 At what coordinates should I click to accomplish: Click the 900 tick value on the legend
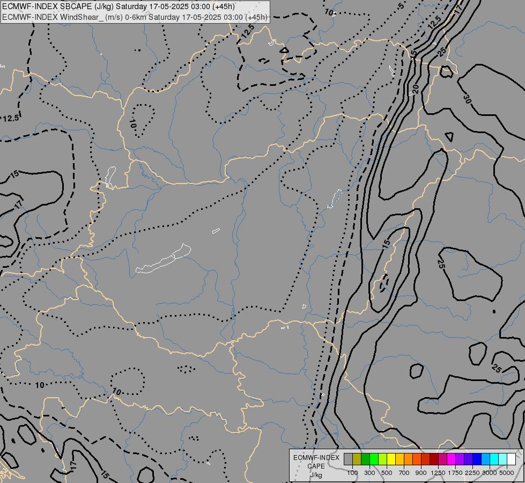[421, 473]
